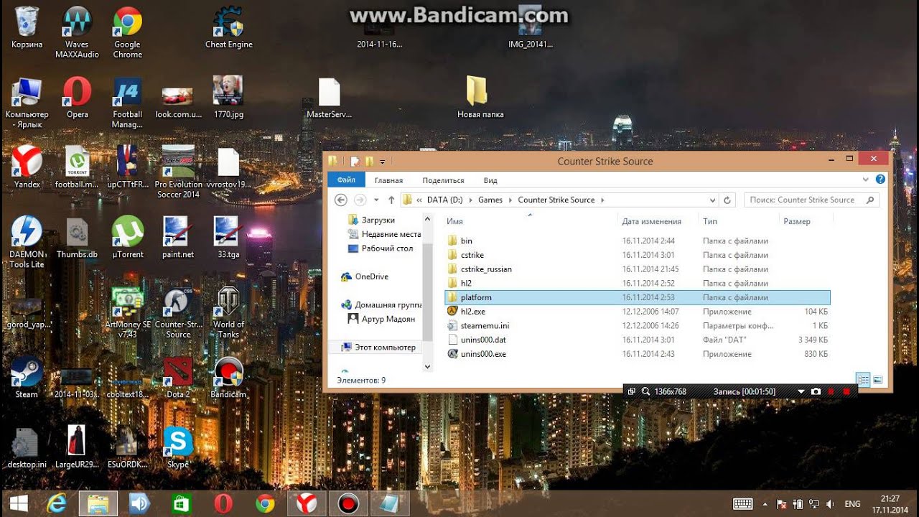
Task: Open recent locations dropdown next to forward arrow
Action: [376, 200]
